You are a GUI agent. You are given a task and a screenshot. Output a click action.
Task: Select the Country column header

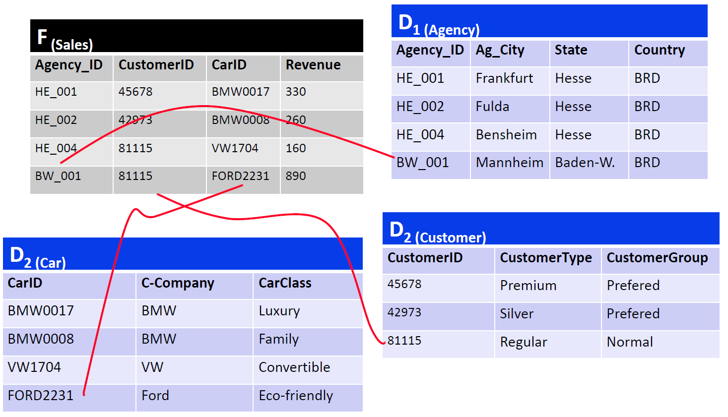[x=659, y=50]
